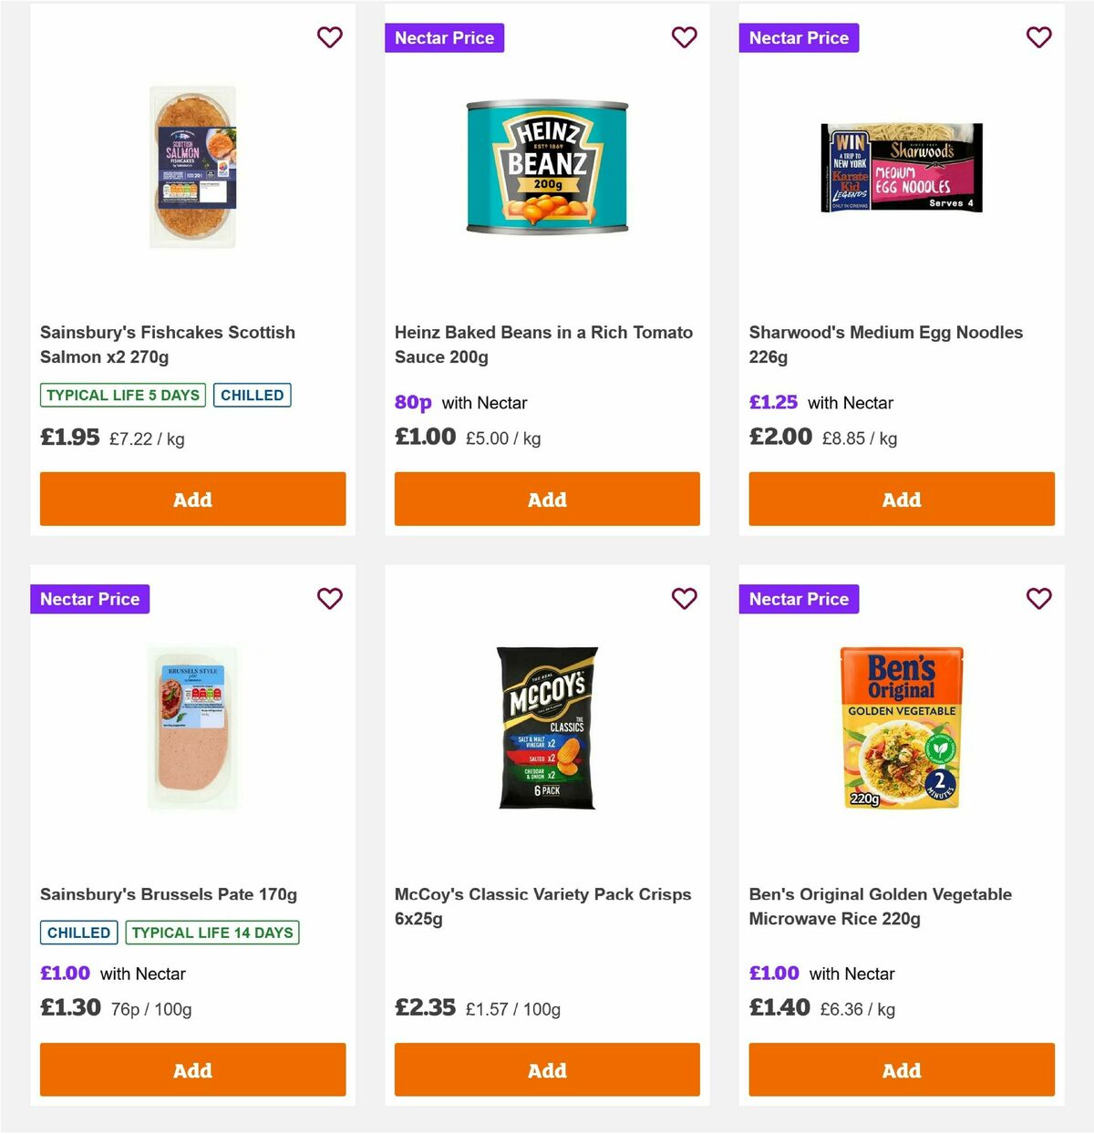Open Ben's Original Golden Vegetable Rice details

coord(880,906)
